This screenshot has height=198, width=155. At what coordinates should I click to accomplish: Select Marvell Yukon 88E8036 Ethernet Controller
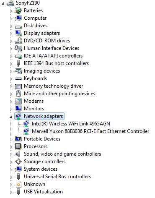point(90,131)
